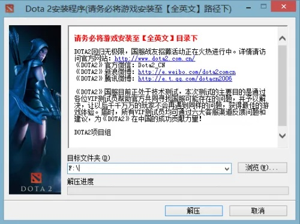This screenshot has height=224, width=300.
Task: Click the vertical scrollbar thumb of text box
Action: pyautogui.click(x=283, y=86)
